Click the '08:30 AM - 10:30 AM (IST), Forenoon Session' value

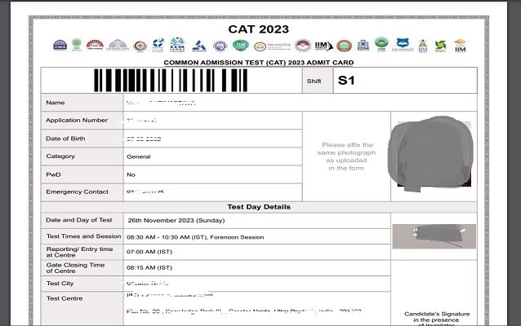pos(195,237)
